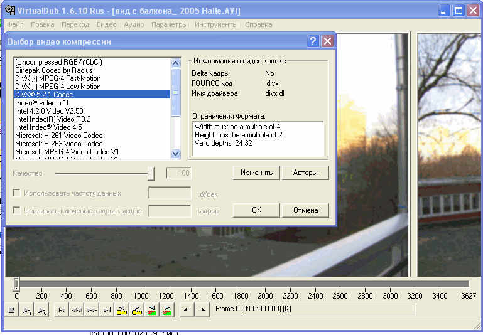Minimize the VirtualDub window
Viewport: 483px width, 335px height.
[x=443, y=11]
